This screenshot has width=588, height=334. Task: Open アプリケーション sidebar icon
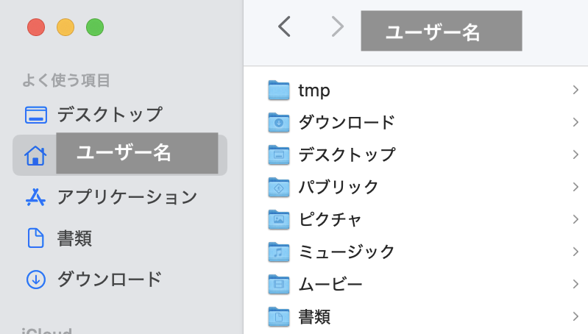36,197
